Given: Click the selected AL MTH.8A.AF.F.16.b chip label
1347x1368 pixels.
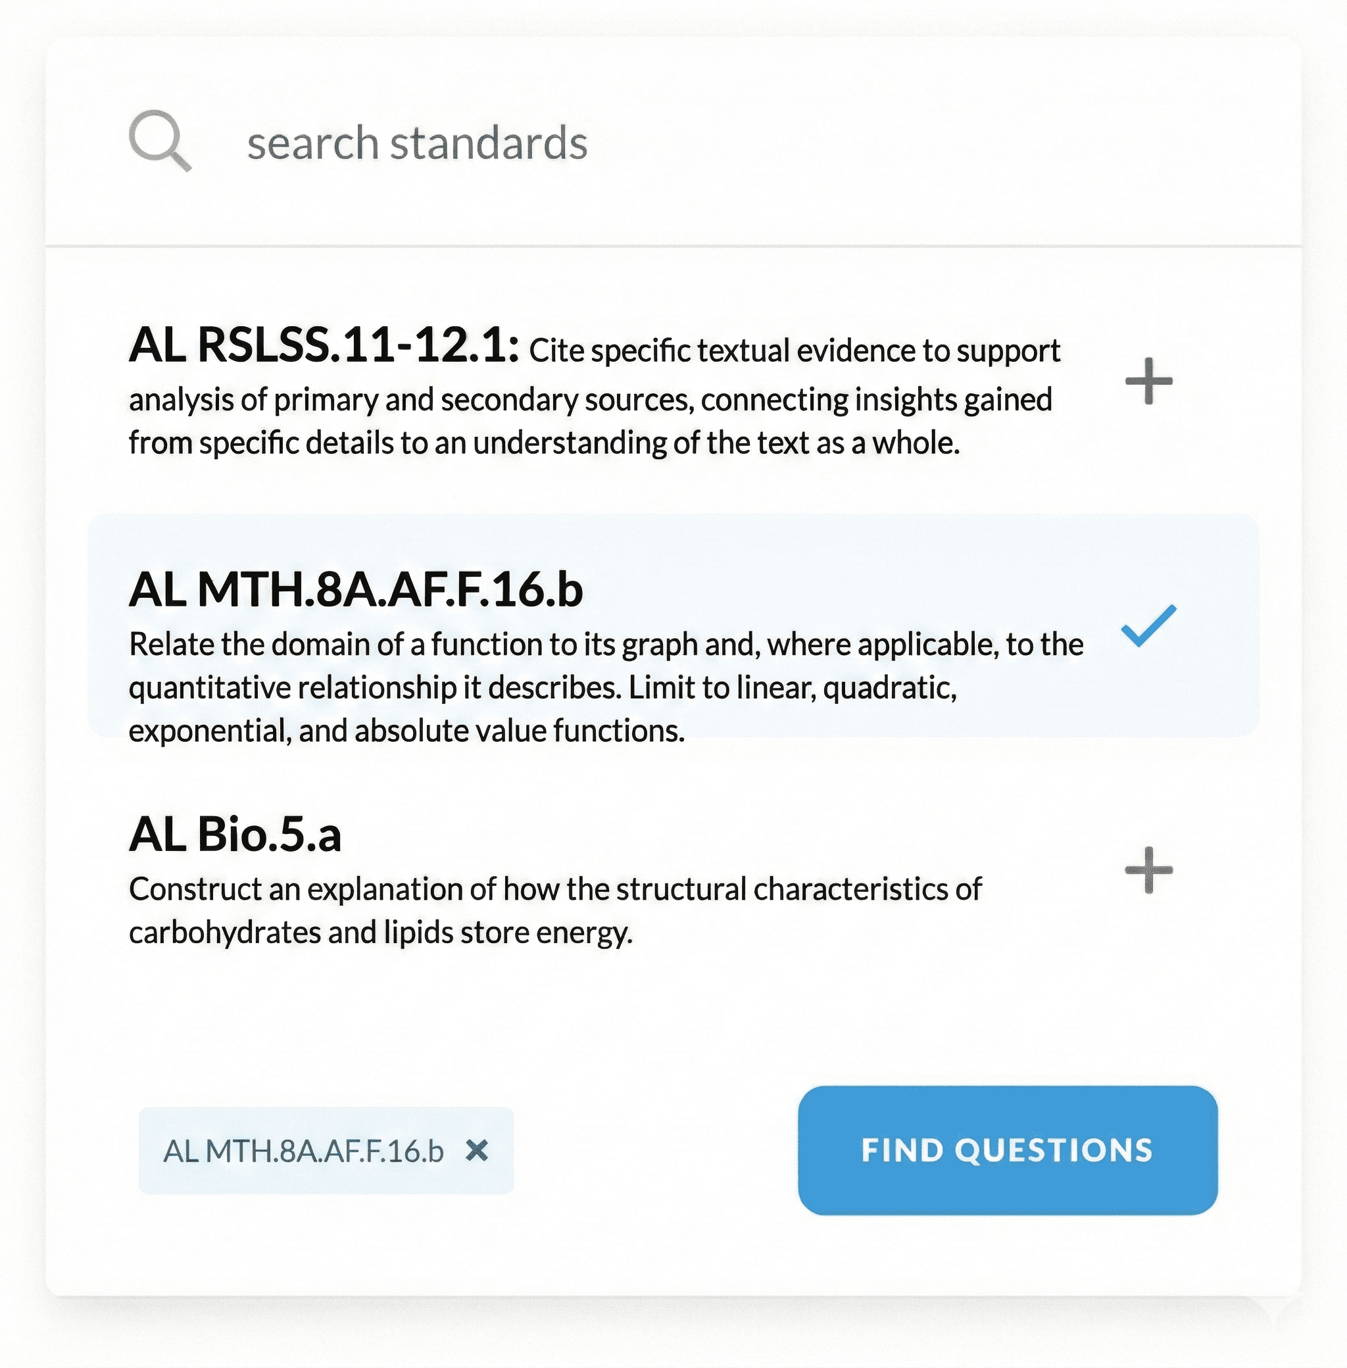Looking at the screenshot, I should (x=303, y=1151).
